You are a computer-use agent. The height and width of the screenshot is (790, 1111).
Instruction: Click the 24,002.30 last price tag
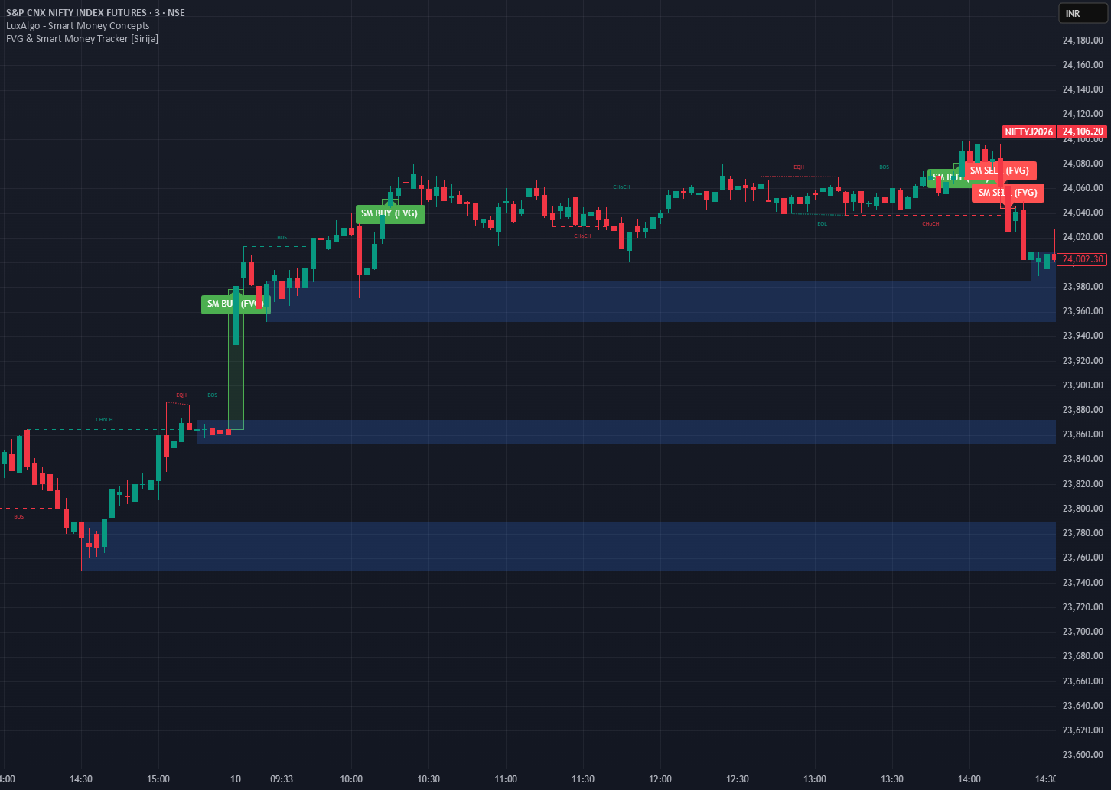(1083, 259)
